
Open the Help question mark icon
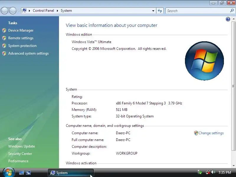click(x=228, y=19)
